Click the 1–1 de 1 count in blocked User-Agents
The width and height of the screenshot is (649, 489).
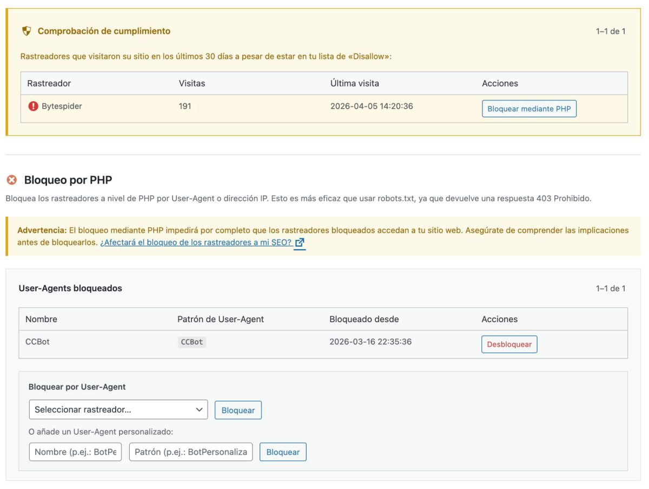611,288
